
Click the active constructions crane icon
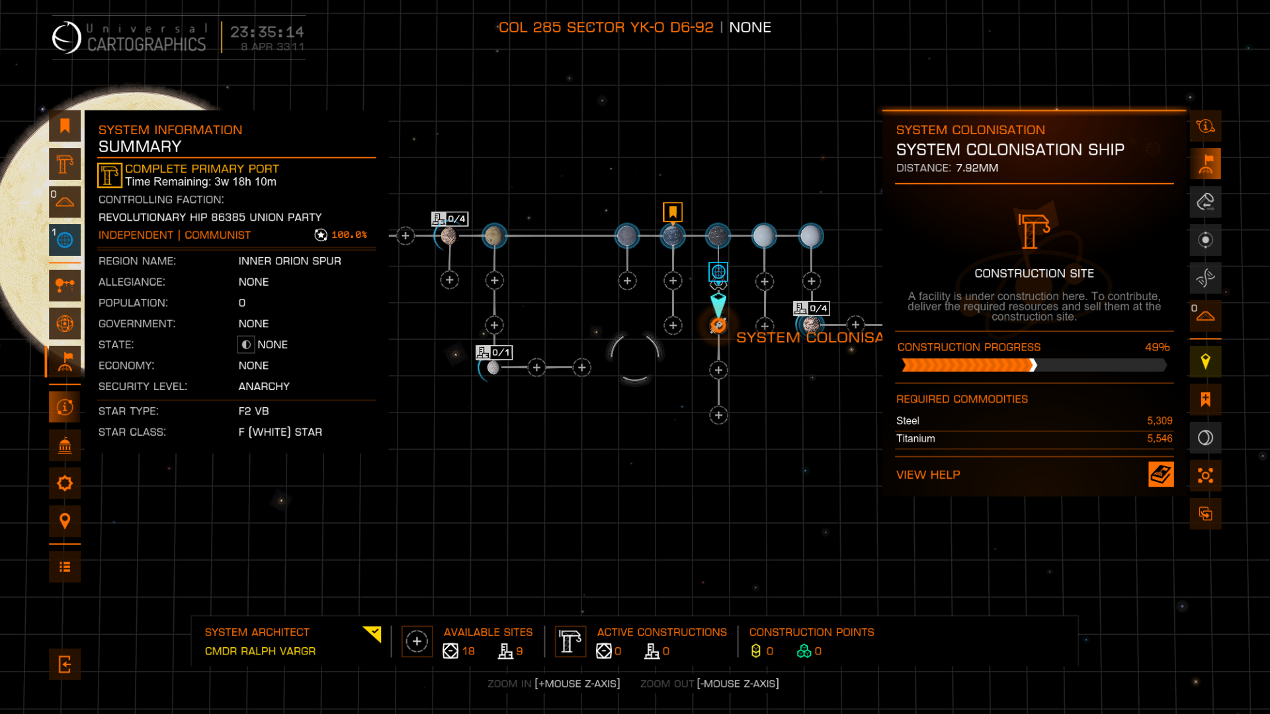click(570, 641)
